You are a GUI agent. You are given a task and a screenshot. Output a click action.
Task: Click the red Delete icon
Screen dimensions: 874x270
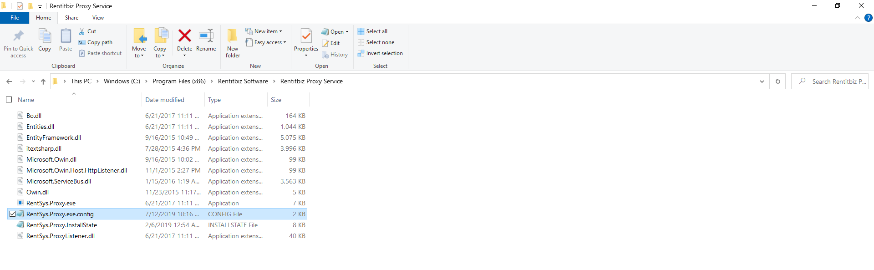184,36
